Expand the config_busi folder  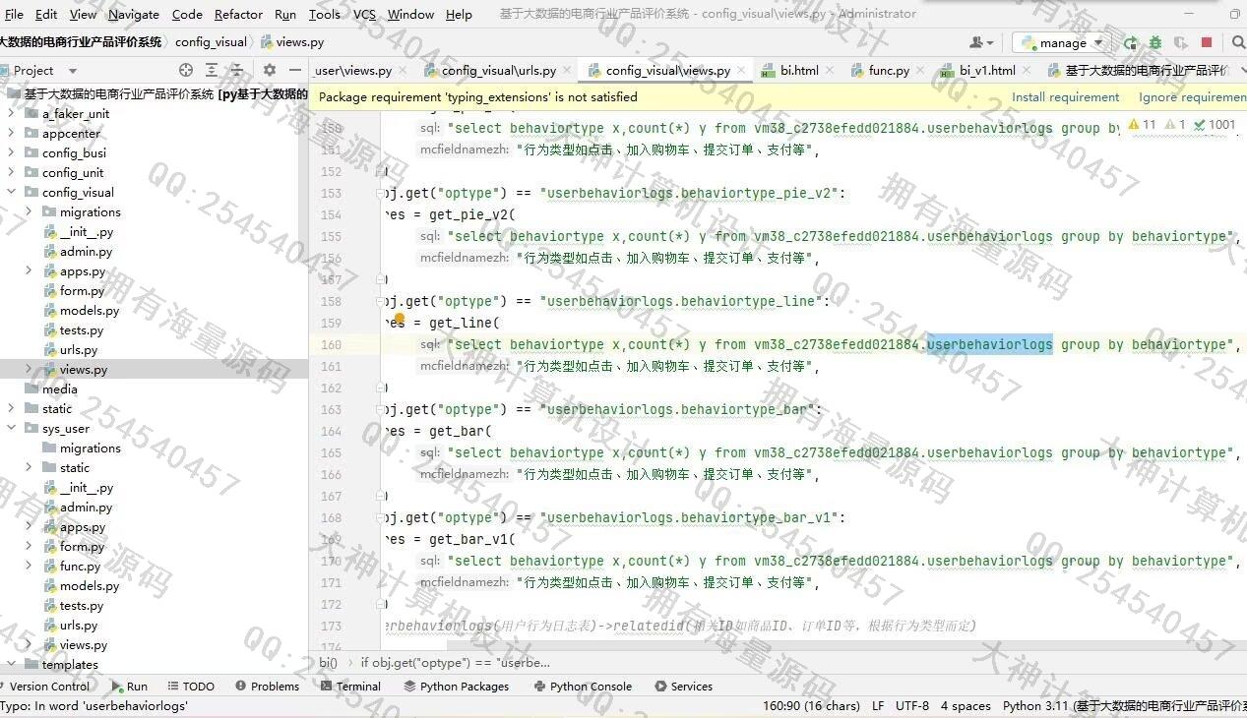point(11,152)
